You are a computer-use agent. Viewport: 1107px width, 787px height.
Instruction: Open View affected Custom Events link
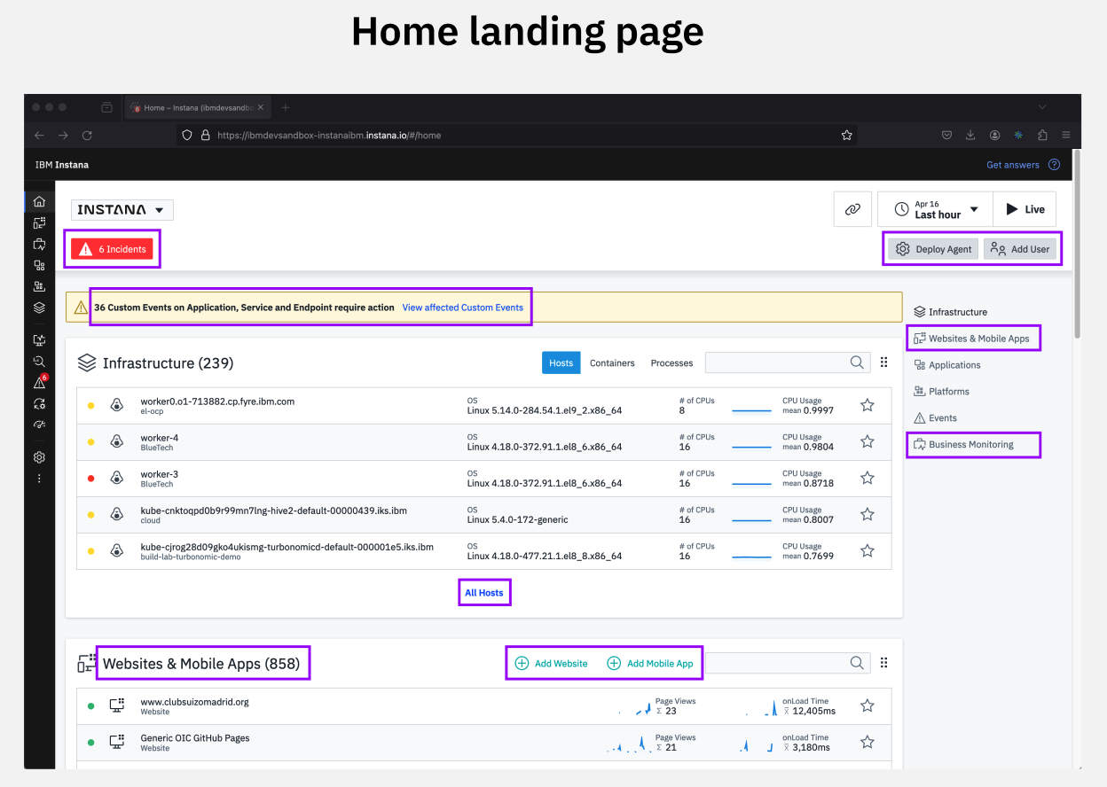(462, 308)
